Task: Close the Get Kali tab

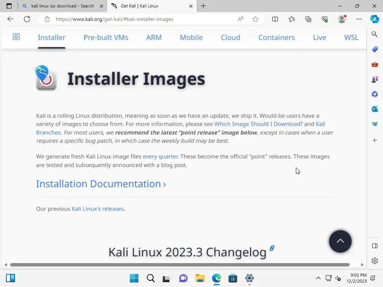Action: (191, 6)
